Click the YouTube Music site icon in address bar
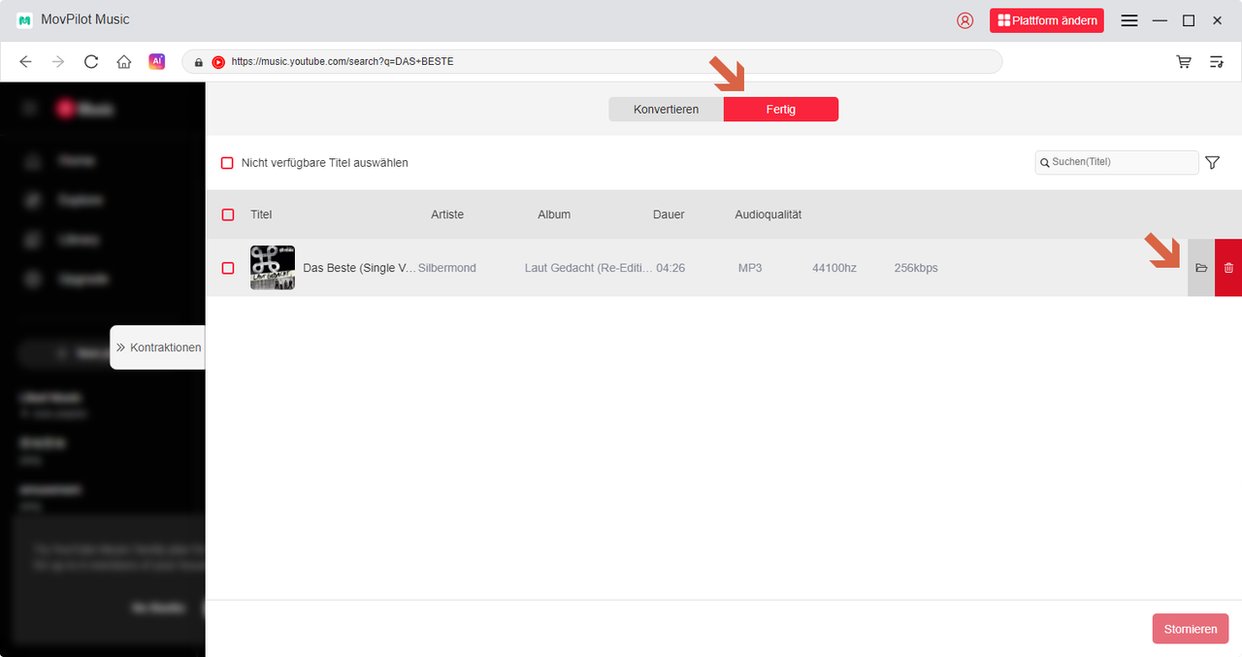1242x657 pixels. [218, 61]
